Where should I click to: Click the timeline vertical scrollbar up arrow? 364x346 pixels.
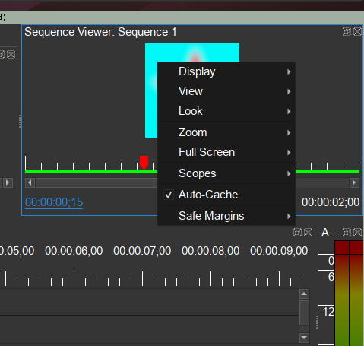[x=304, y=294]
